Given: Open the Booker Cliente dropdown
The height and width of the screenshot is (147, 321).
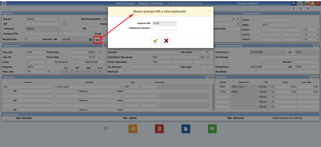Looking at the screenshot, I should coord(42,19).
